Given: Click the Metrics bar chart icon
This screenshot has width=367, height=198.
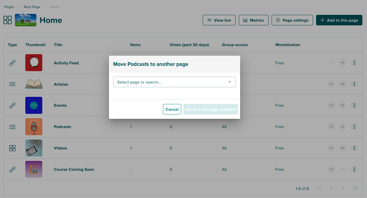Looking at the screenshot, I should coord(246,20).
